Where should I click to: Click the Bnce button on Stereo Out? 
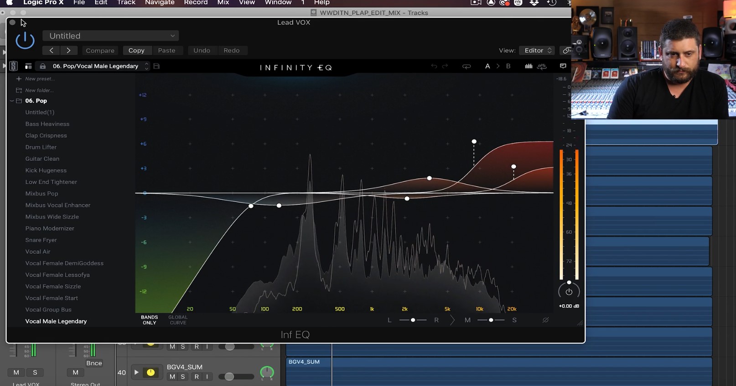pos(94,363)
